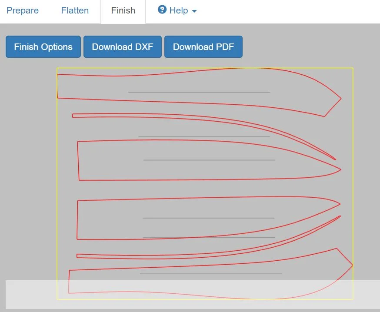Viewport: 380px width, 312px height.
Task: Click the gray centerline in the top panel
Action: tap(198, 92)
